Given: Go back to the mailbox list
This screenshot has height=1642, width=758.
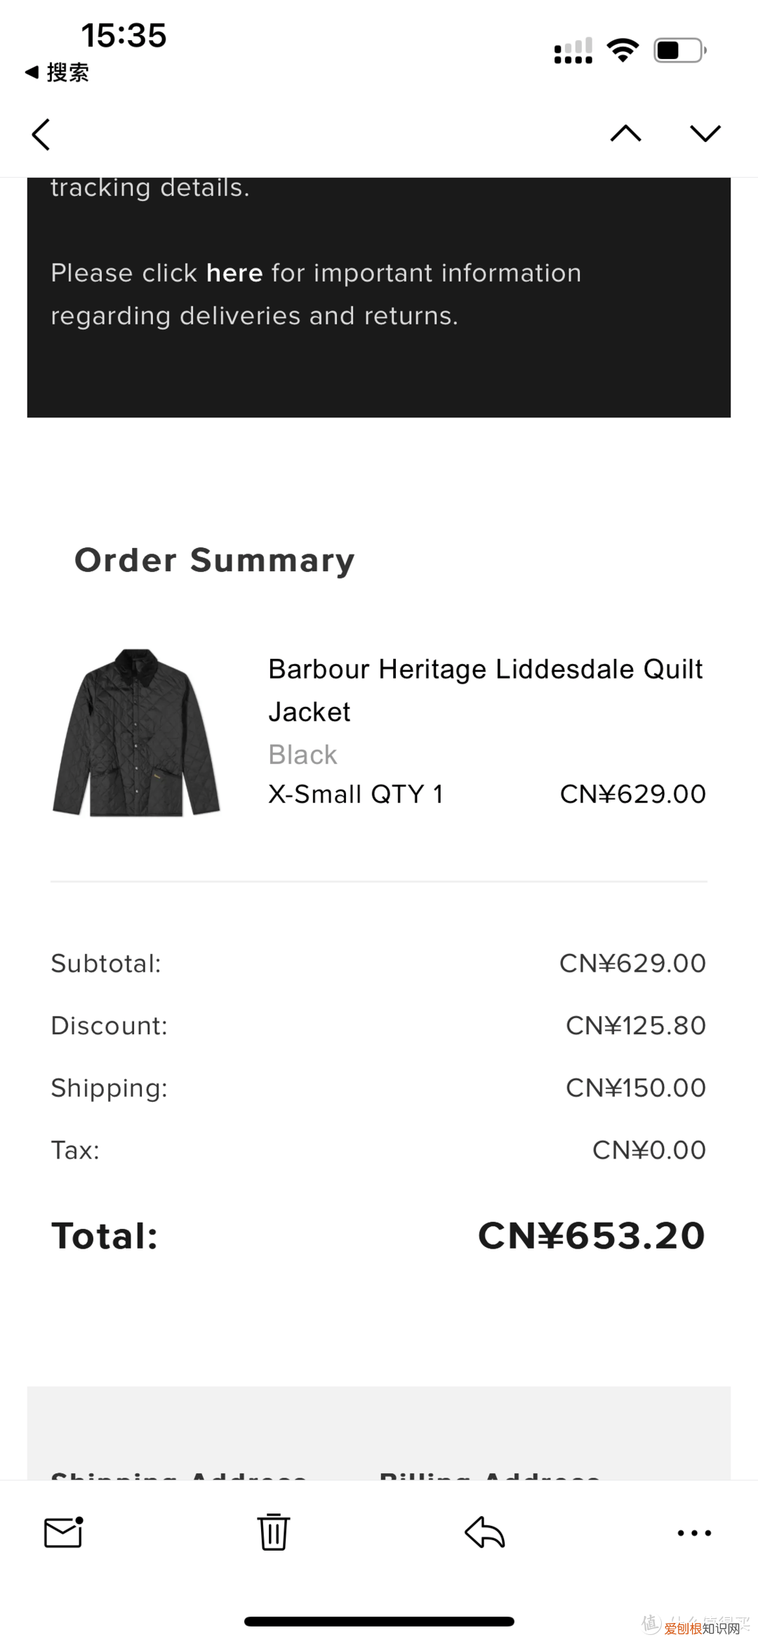Looking at the screenshot, I should click(x=41, y=134).
